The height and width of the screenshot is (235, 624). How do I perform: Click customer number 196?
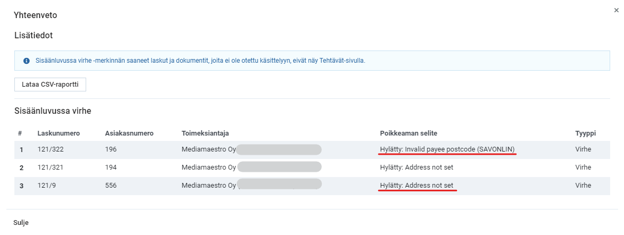(x=111, y=149)
